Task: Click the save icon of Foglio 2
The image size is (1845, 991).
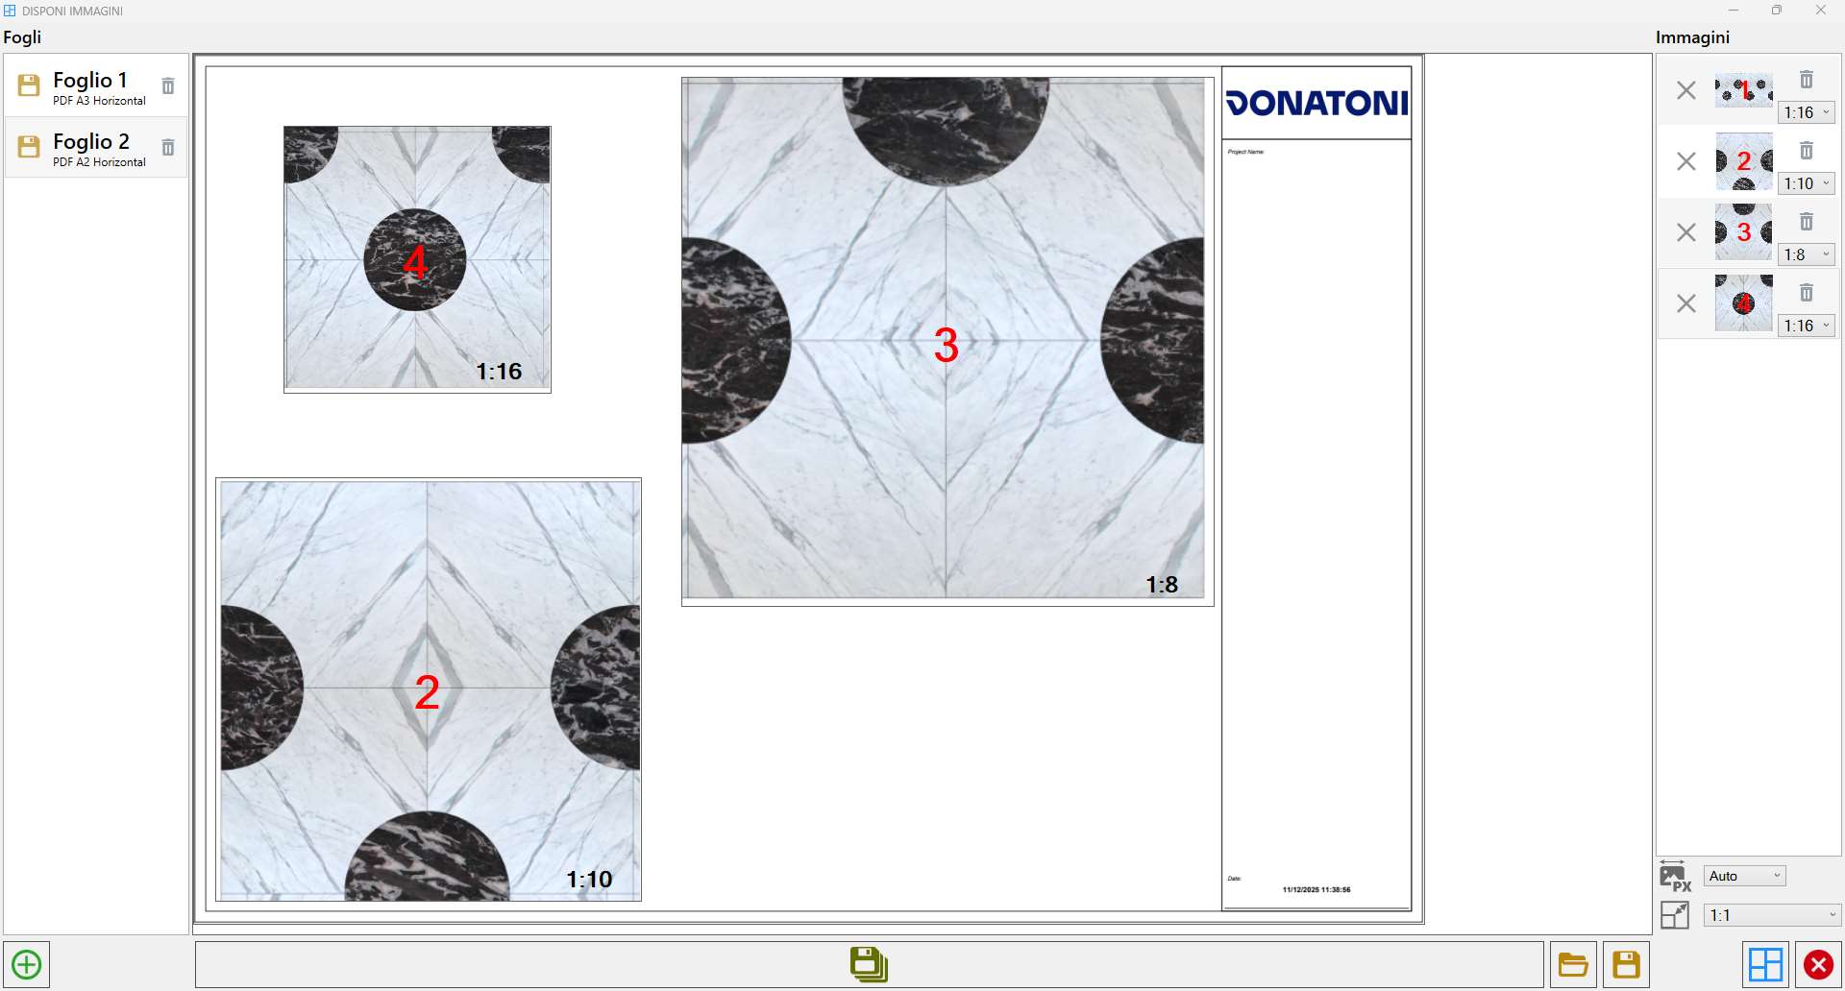Action: [x=30, y=147]
